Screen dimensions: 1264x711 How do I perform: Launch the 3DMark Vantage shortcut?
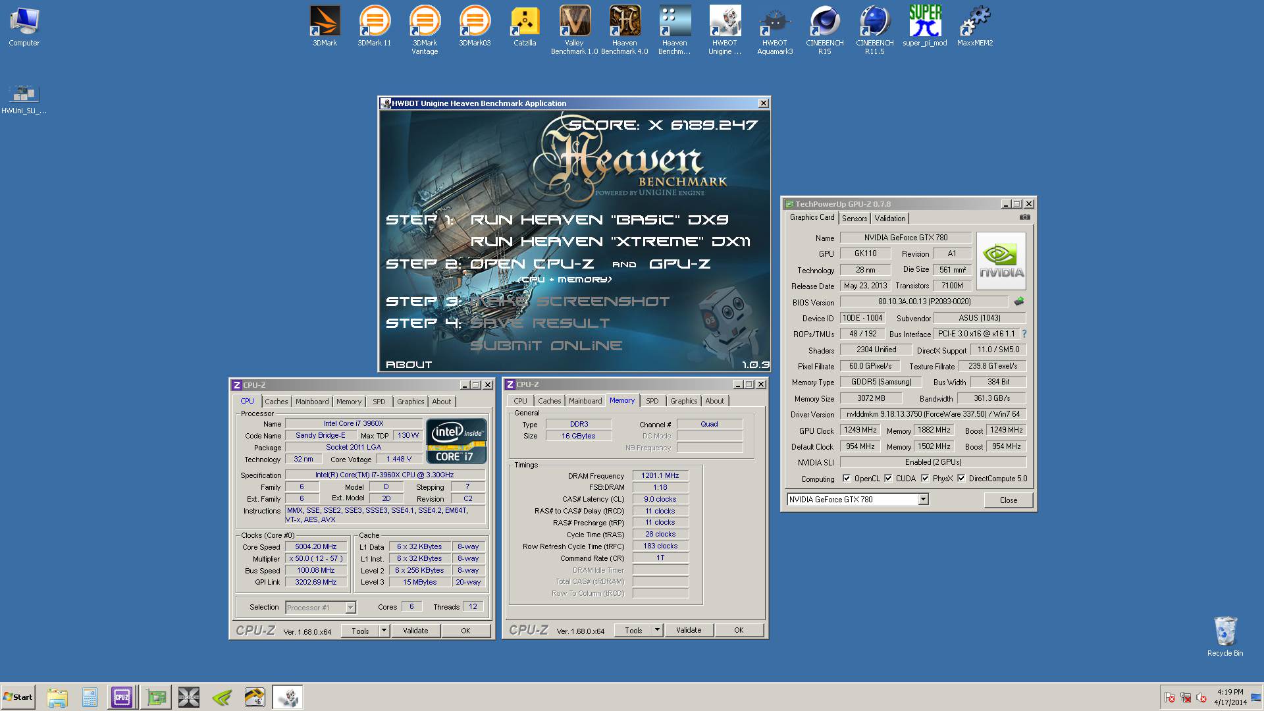coord(425,30)
